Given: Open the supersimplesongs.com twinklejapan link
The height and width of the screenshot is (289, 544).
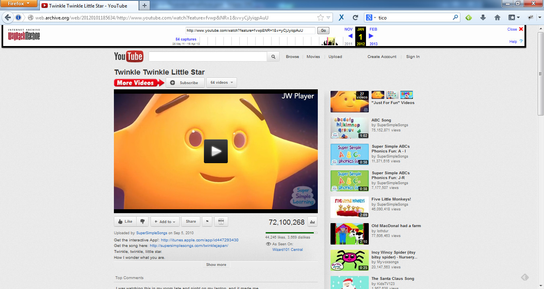Looking at the screenshot, I should (189, 246).
